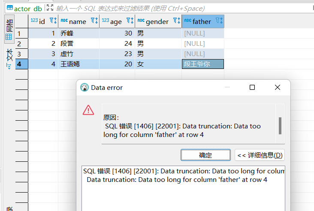
Task: Click the name cell 乔峰
Action: pyautogui.click(x=78, y=33)
